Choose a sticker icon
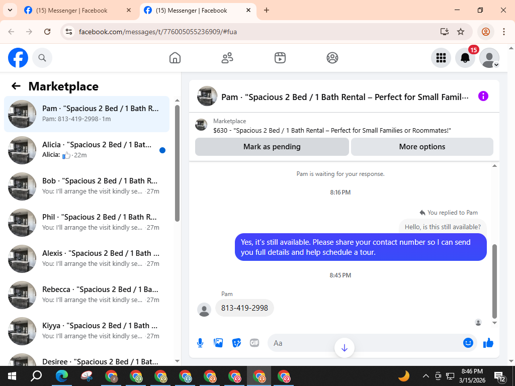Image resolution: width=515 pixels, height=386 pixels. [x=236, y=343]
